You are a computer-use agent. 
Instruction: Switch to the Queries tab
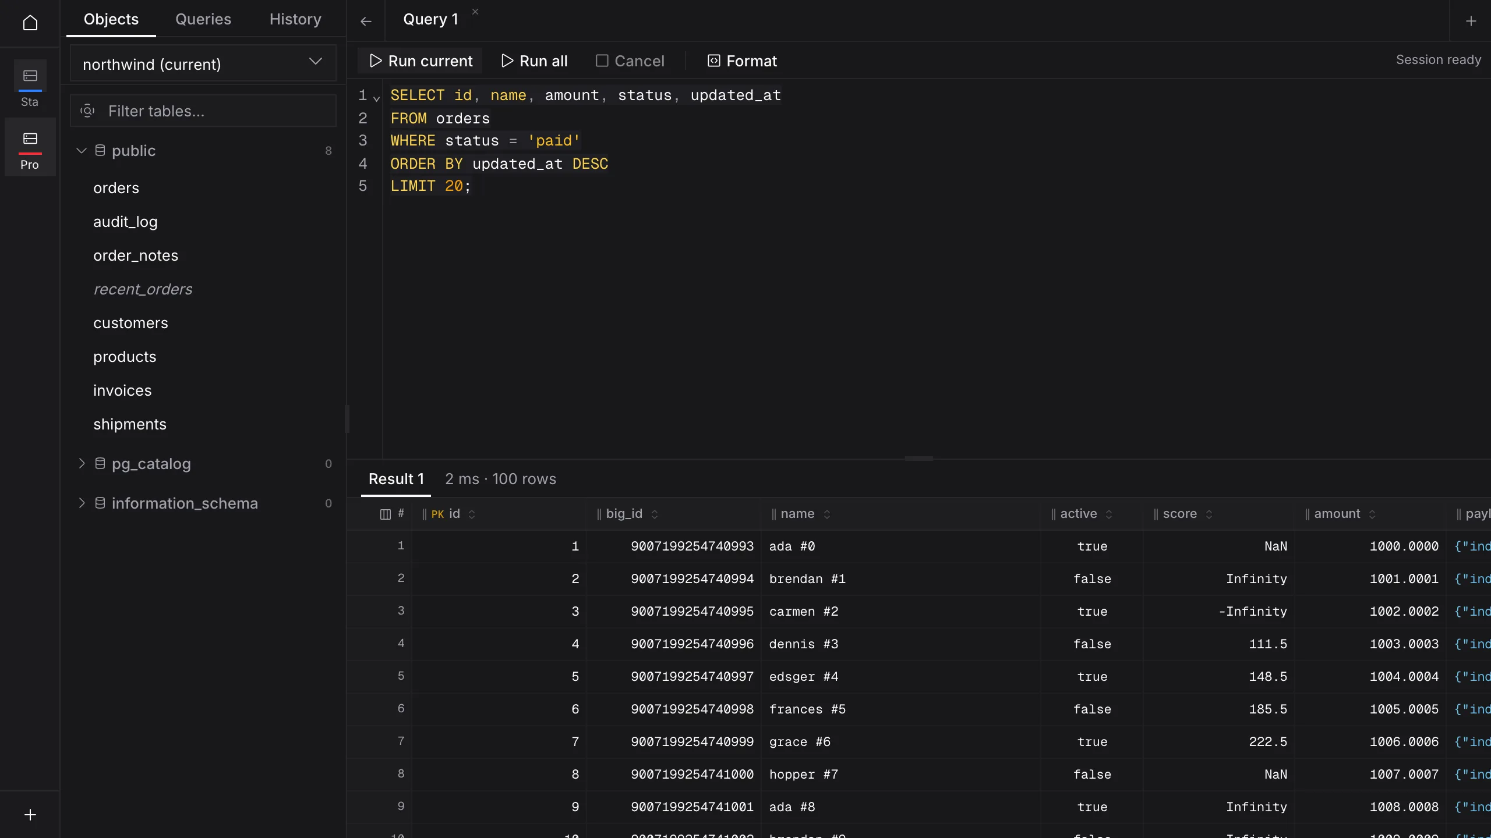pos(203,19)
